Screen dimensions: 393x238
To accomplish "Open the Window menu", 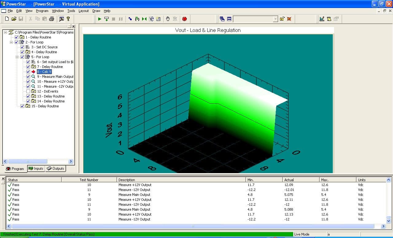I will coord(58,11).
